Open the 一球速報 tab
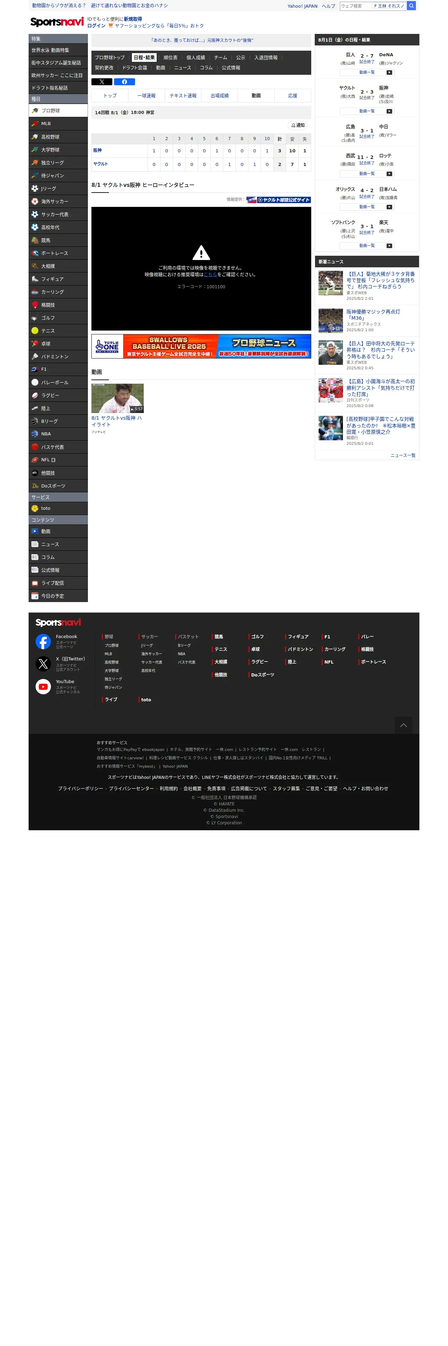This screenshot has width=448, height=1346. 147,96
